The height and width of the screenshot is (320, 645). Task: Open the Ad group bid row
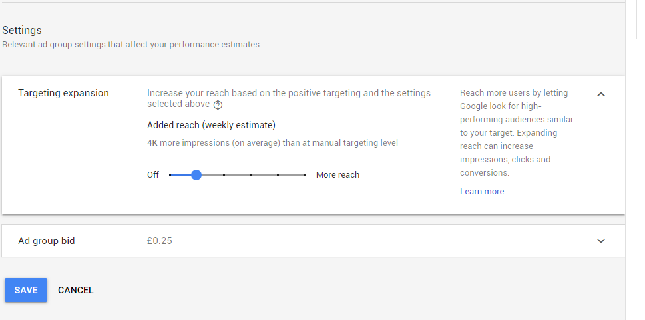tap(314, 241)
